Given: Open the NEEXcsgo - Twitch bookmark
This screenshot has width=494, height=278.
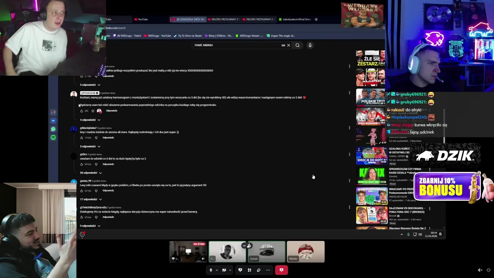Looking at the screenshot, I should [x=127, y=36].
